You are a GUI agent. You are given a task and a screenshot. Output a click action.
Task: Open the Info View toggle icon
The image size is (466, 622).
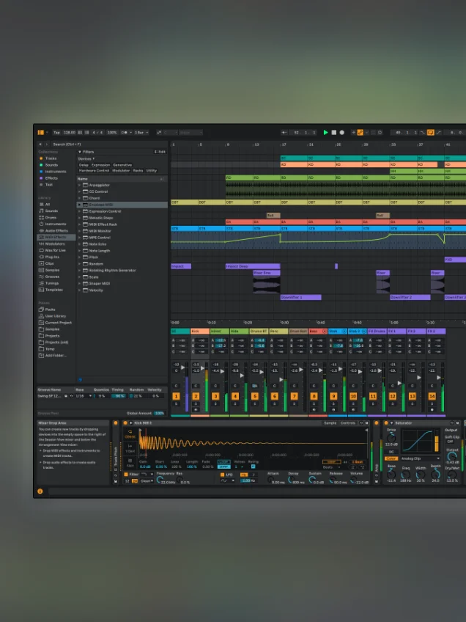click(x=40, y=491)
